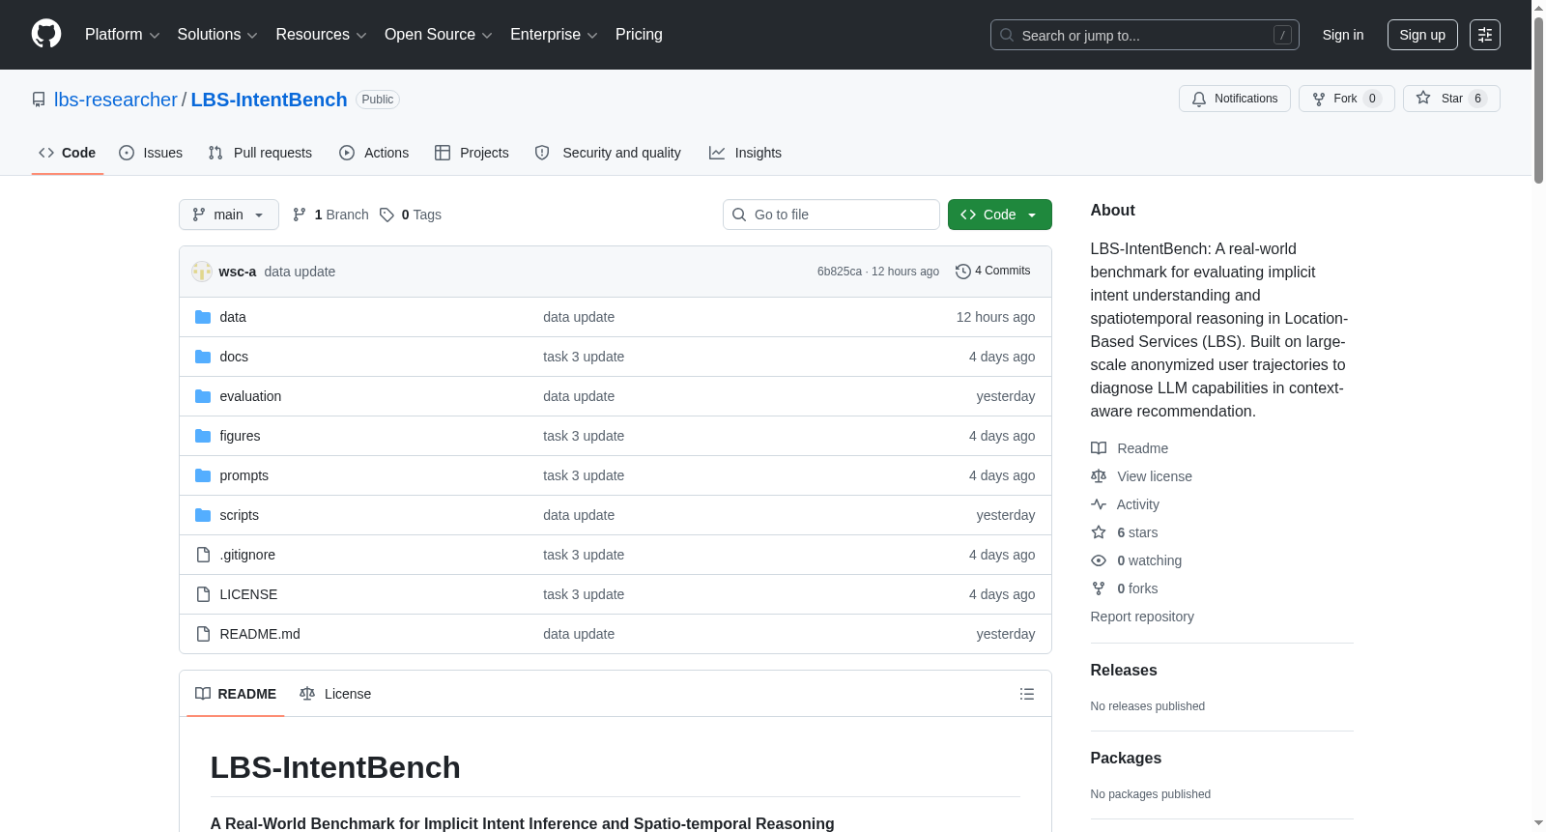The width and height of the screenshot is (1546, 832).
Task: Click the page vertical scrollbar thumb
Action: 1538,99
